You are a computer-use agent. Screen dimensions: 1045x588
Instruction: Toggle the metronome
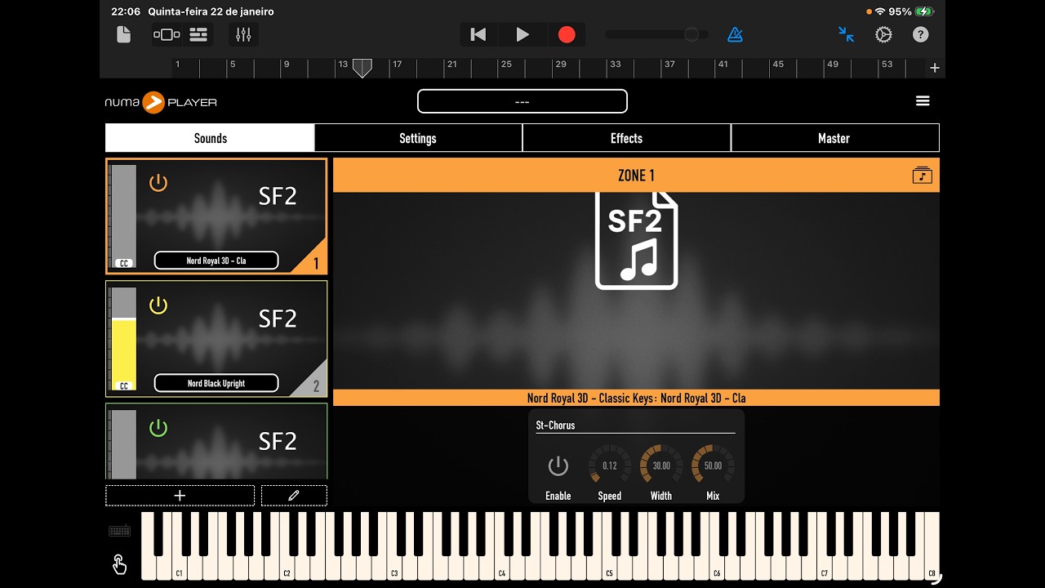(735, 34)
